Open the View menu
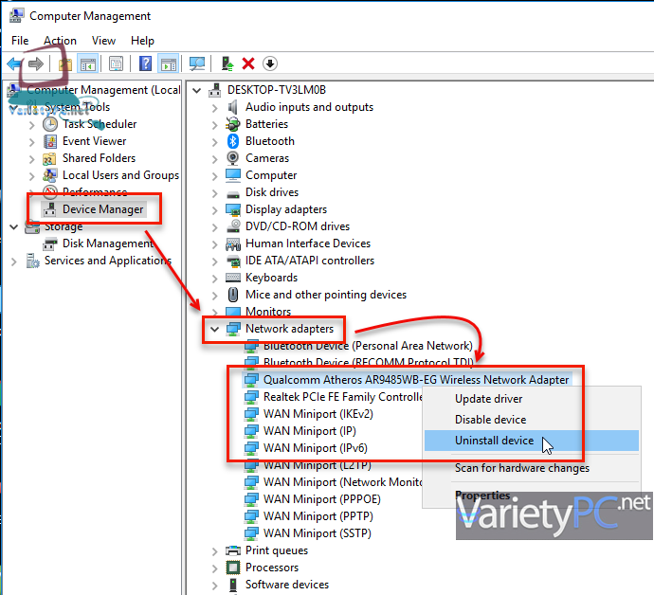The image size is (654, 595). click(103, 41)
